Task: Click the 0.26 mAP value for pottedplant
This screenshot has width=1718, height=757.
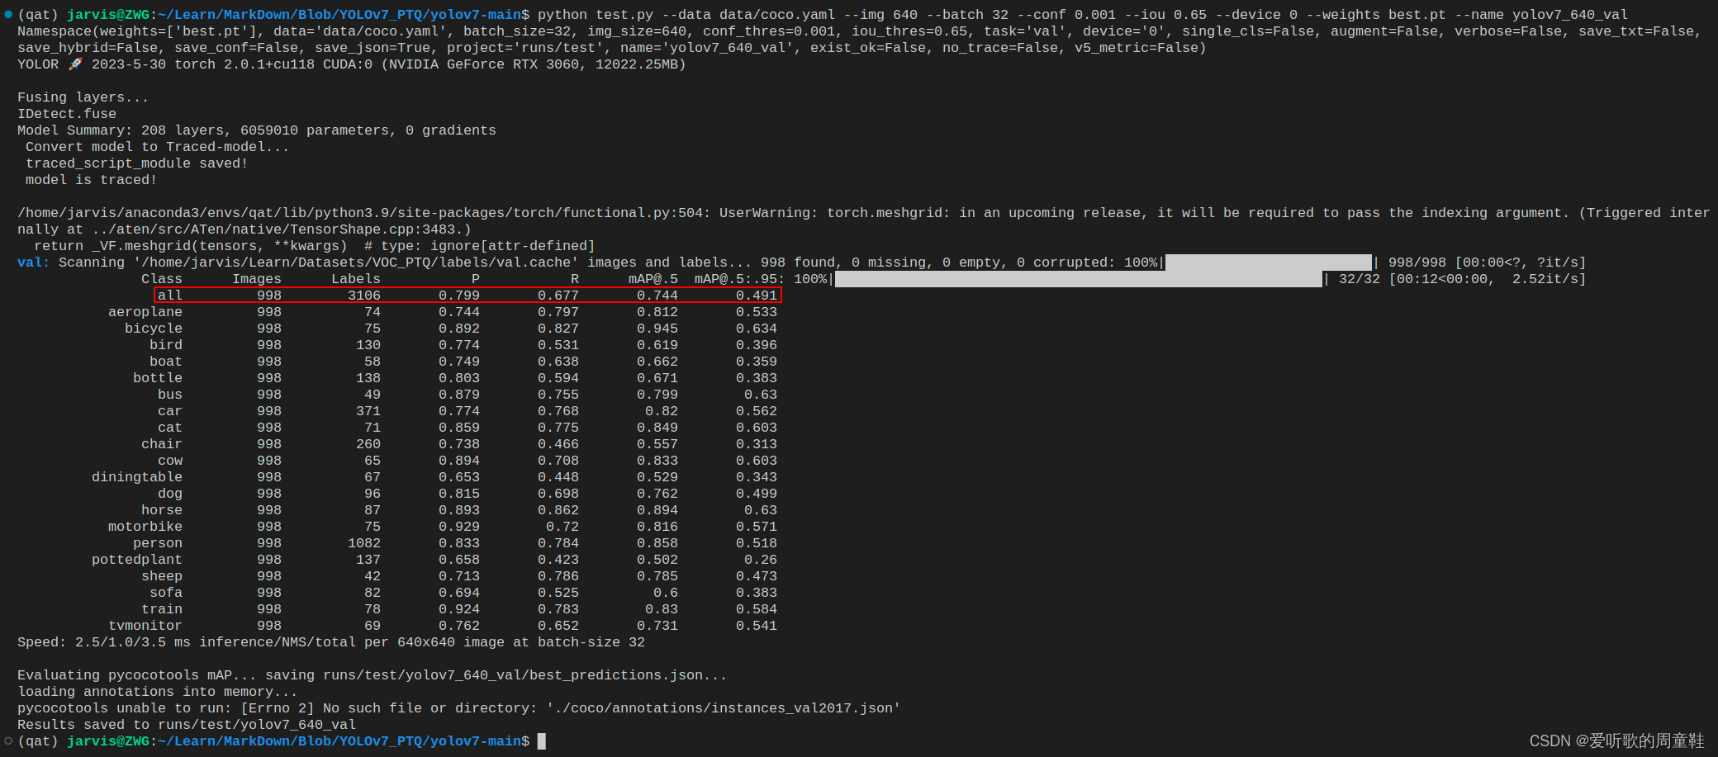Action: click(761, 560)
